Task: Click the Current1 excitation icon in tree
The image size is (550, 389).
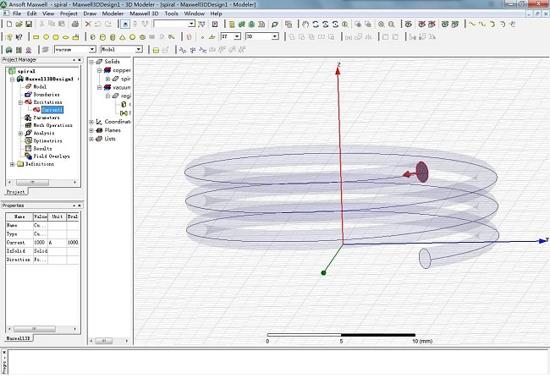Action: (36, 110)
